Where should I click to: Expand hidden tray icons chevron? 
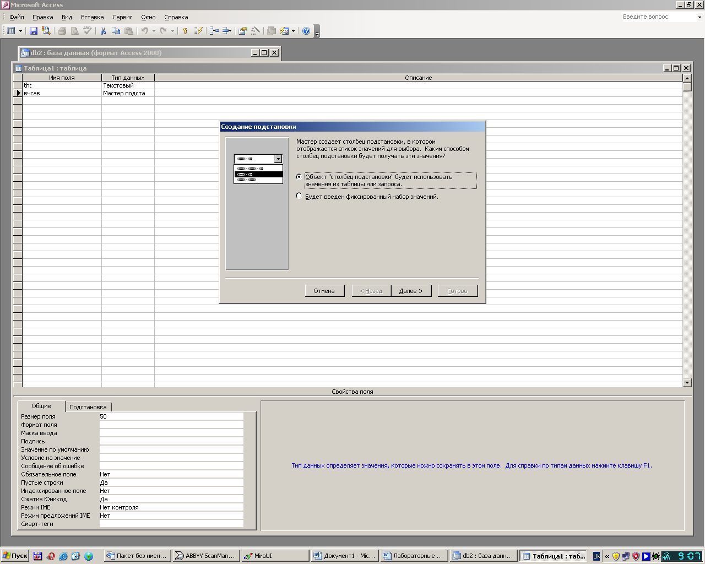tap(607, 556)
